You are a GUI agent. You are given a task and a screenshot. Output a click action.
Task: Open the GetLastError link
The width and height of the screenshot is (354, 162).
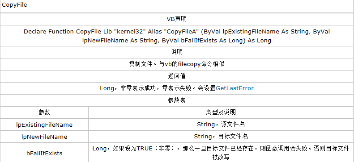(235, 88)
